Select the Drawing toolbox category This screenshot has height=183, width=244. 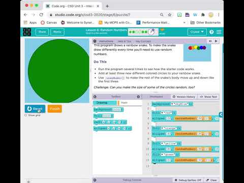pos(105,103)
